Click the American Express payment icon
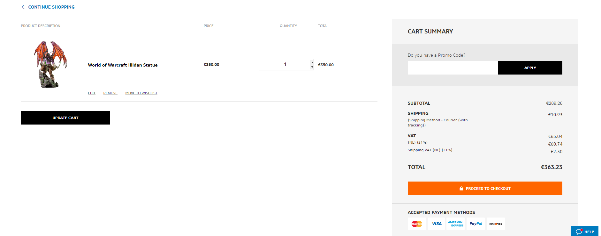 click(x=456, y=224)
